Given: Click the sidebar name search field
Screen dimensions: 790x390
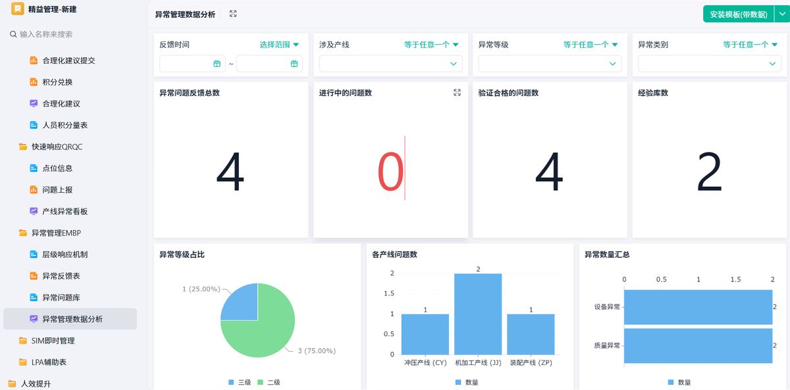Looking at the screenshot, I should tap(72, 34).
